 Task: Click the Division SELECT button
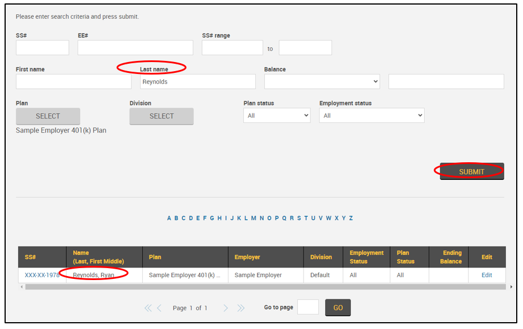pos(161,116)
